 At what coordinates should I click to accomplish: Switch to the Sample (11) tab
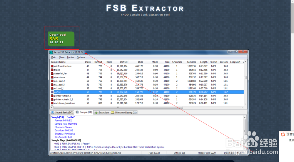(x=84, y=112)
